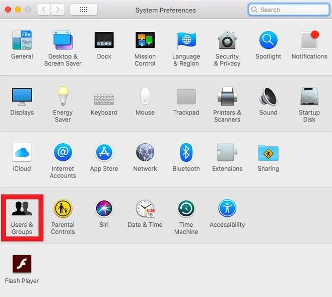Click the Show All grid button

click(83, 10)
